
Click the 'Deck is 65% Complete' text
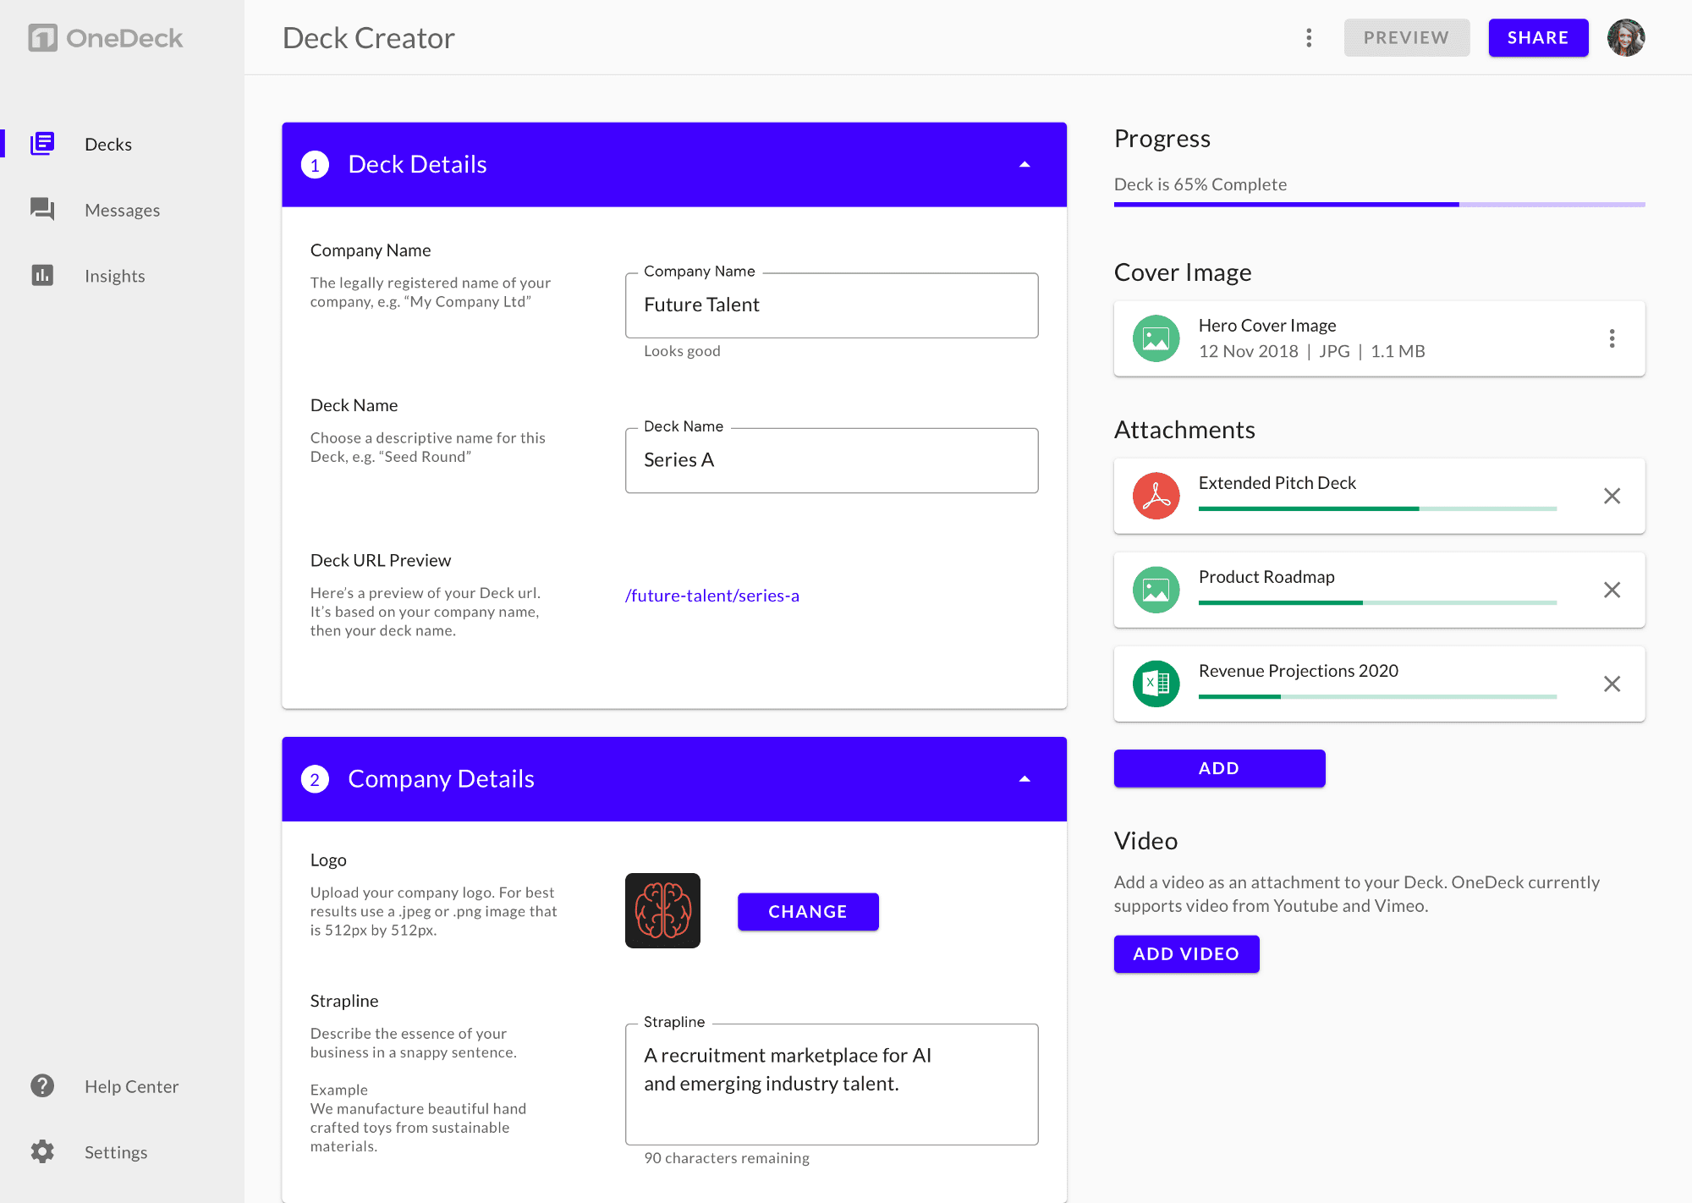point(1200,184)
